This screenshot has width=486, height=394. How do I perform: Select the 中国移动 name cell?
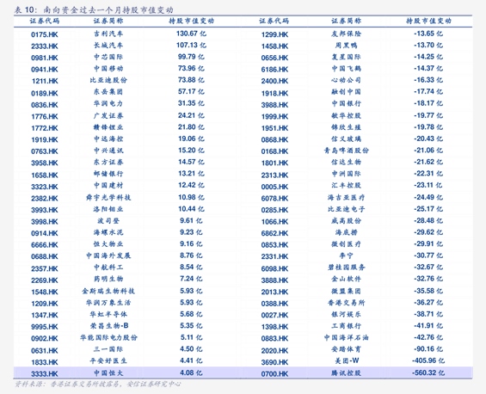click(108, 69)
